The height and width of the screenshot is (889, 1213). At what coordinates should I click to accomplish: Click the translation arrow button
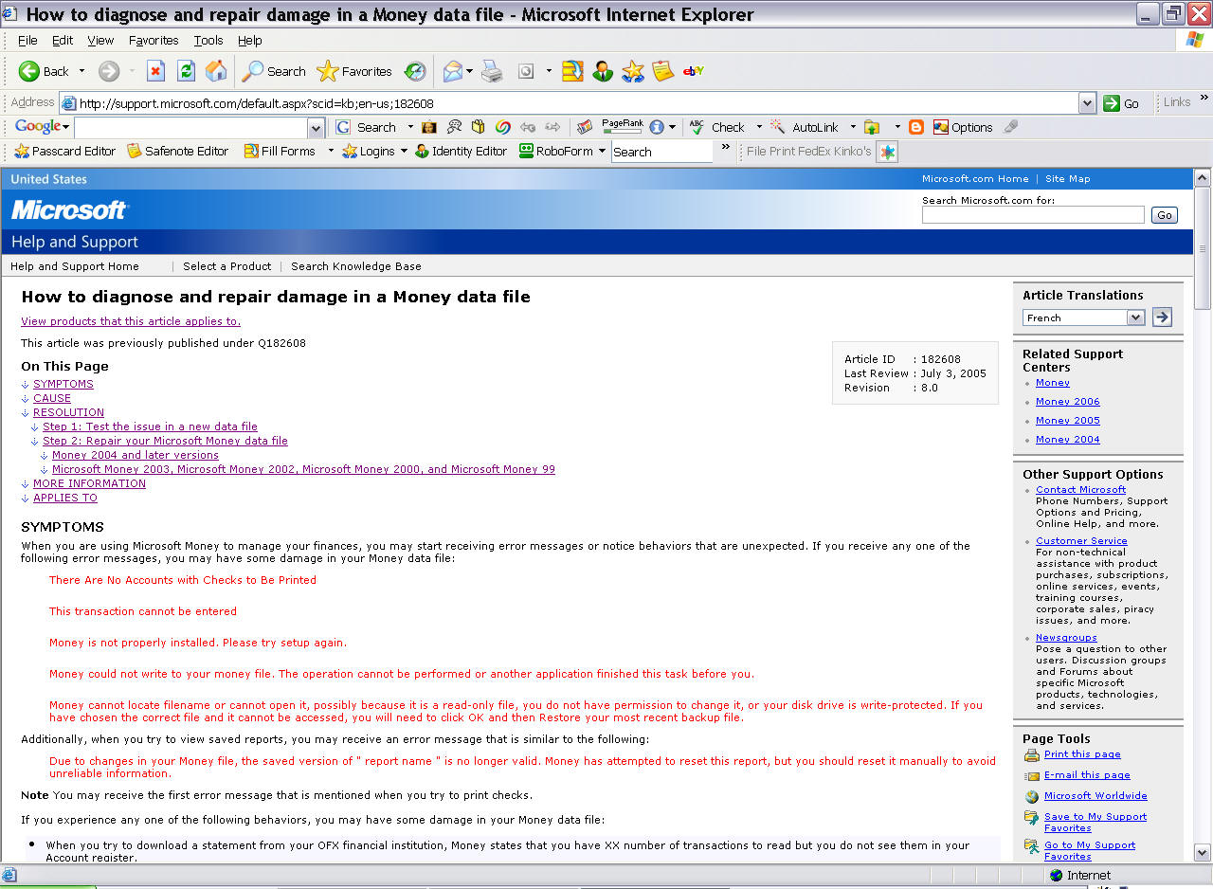(x=1162, y=317)
